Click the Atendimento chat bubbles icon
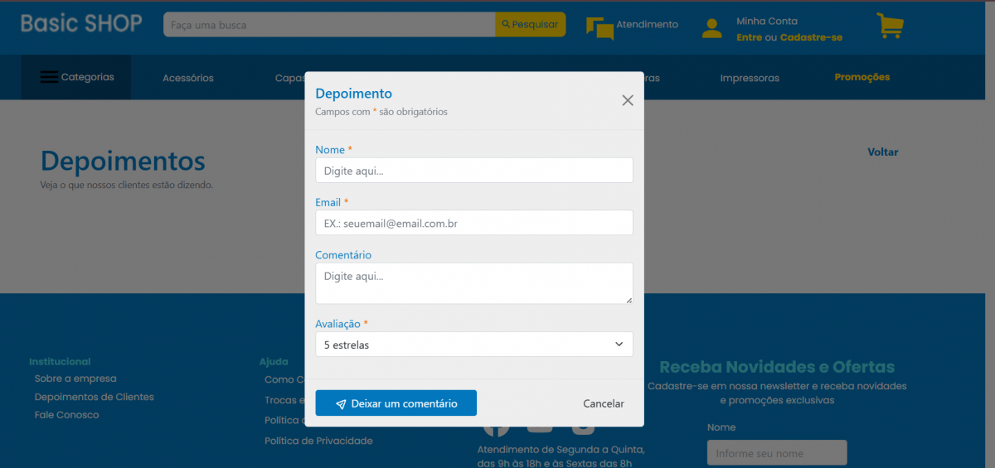The image size is (995, 468). pos(599,28)
